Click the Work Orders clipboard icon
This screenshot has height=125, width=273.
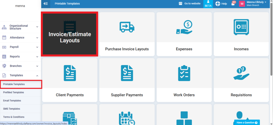184,73
